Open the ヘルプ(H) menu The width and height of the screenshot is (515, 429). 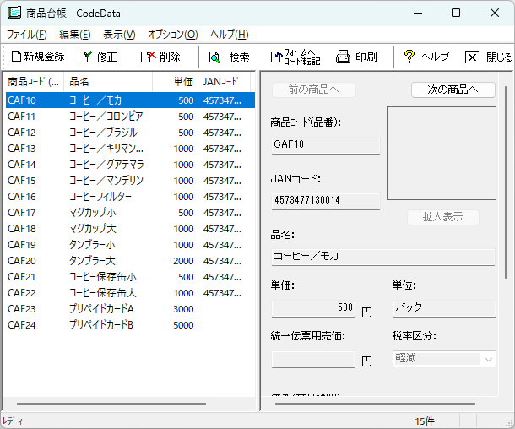click(x=230, y=35)
